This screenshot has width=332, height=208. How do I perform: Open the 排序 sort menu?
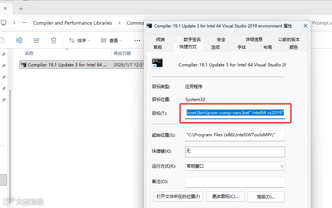[80, 40]
